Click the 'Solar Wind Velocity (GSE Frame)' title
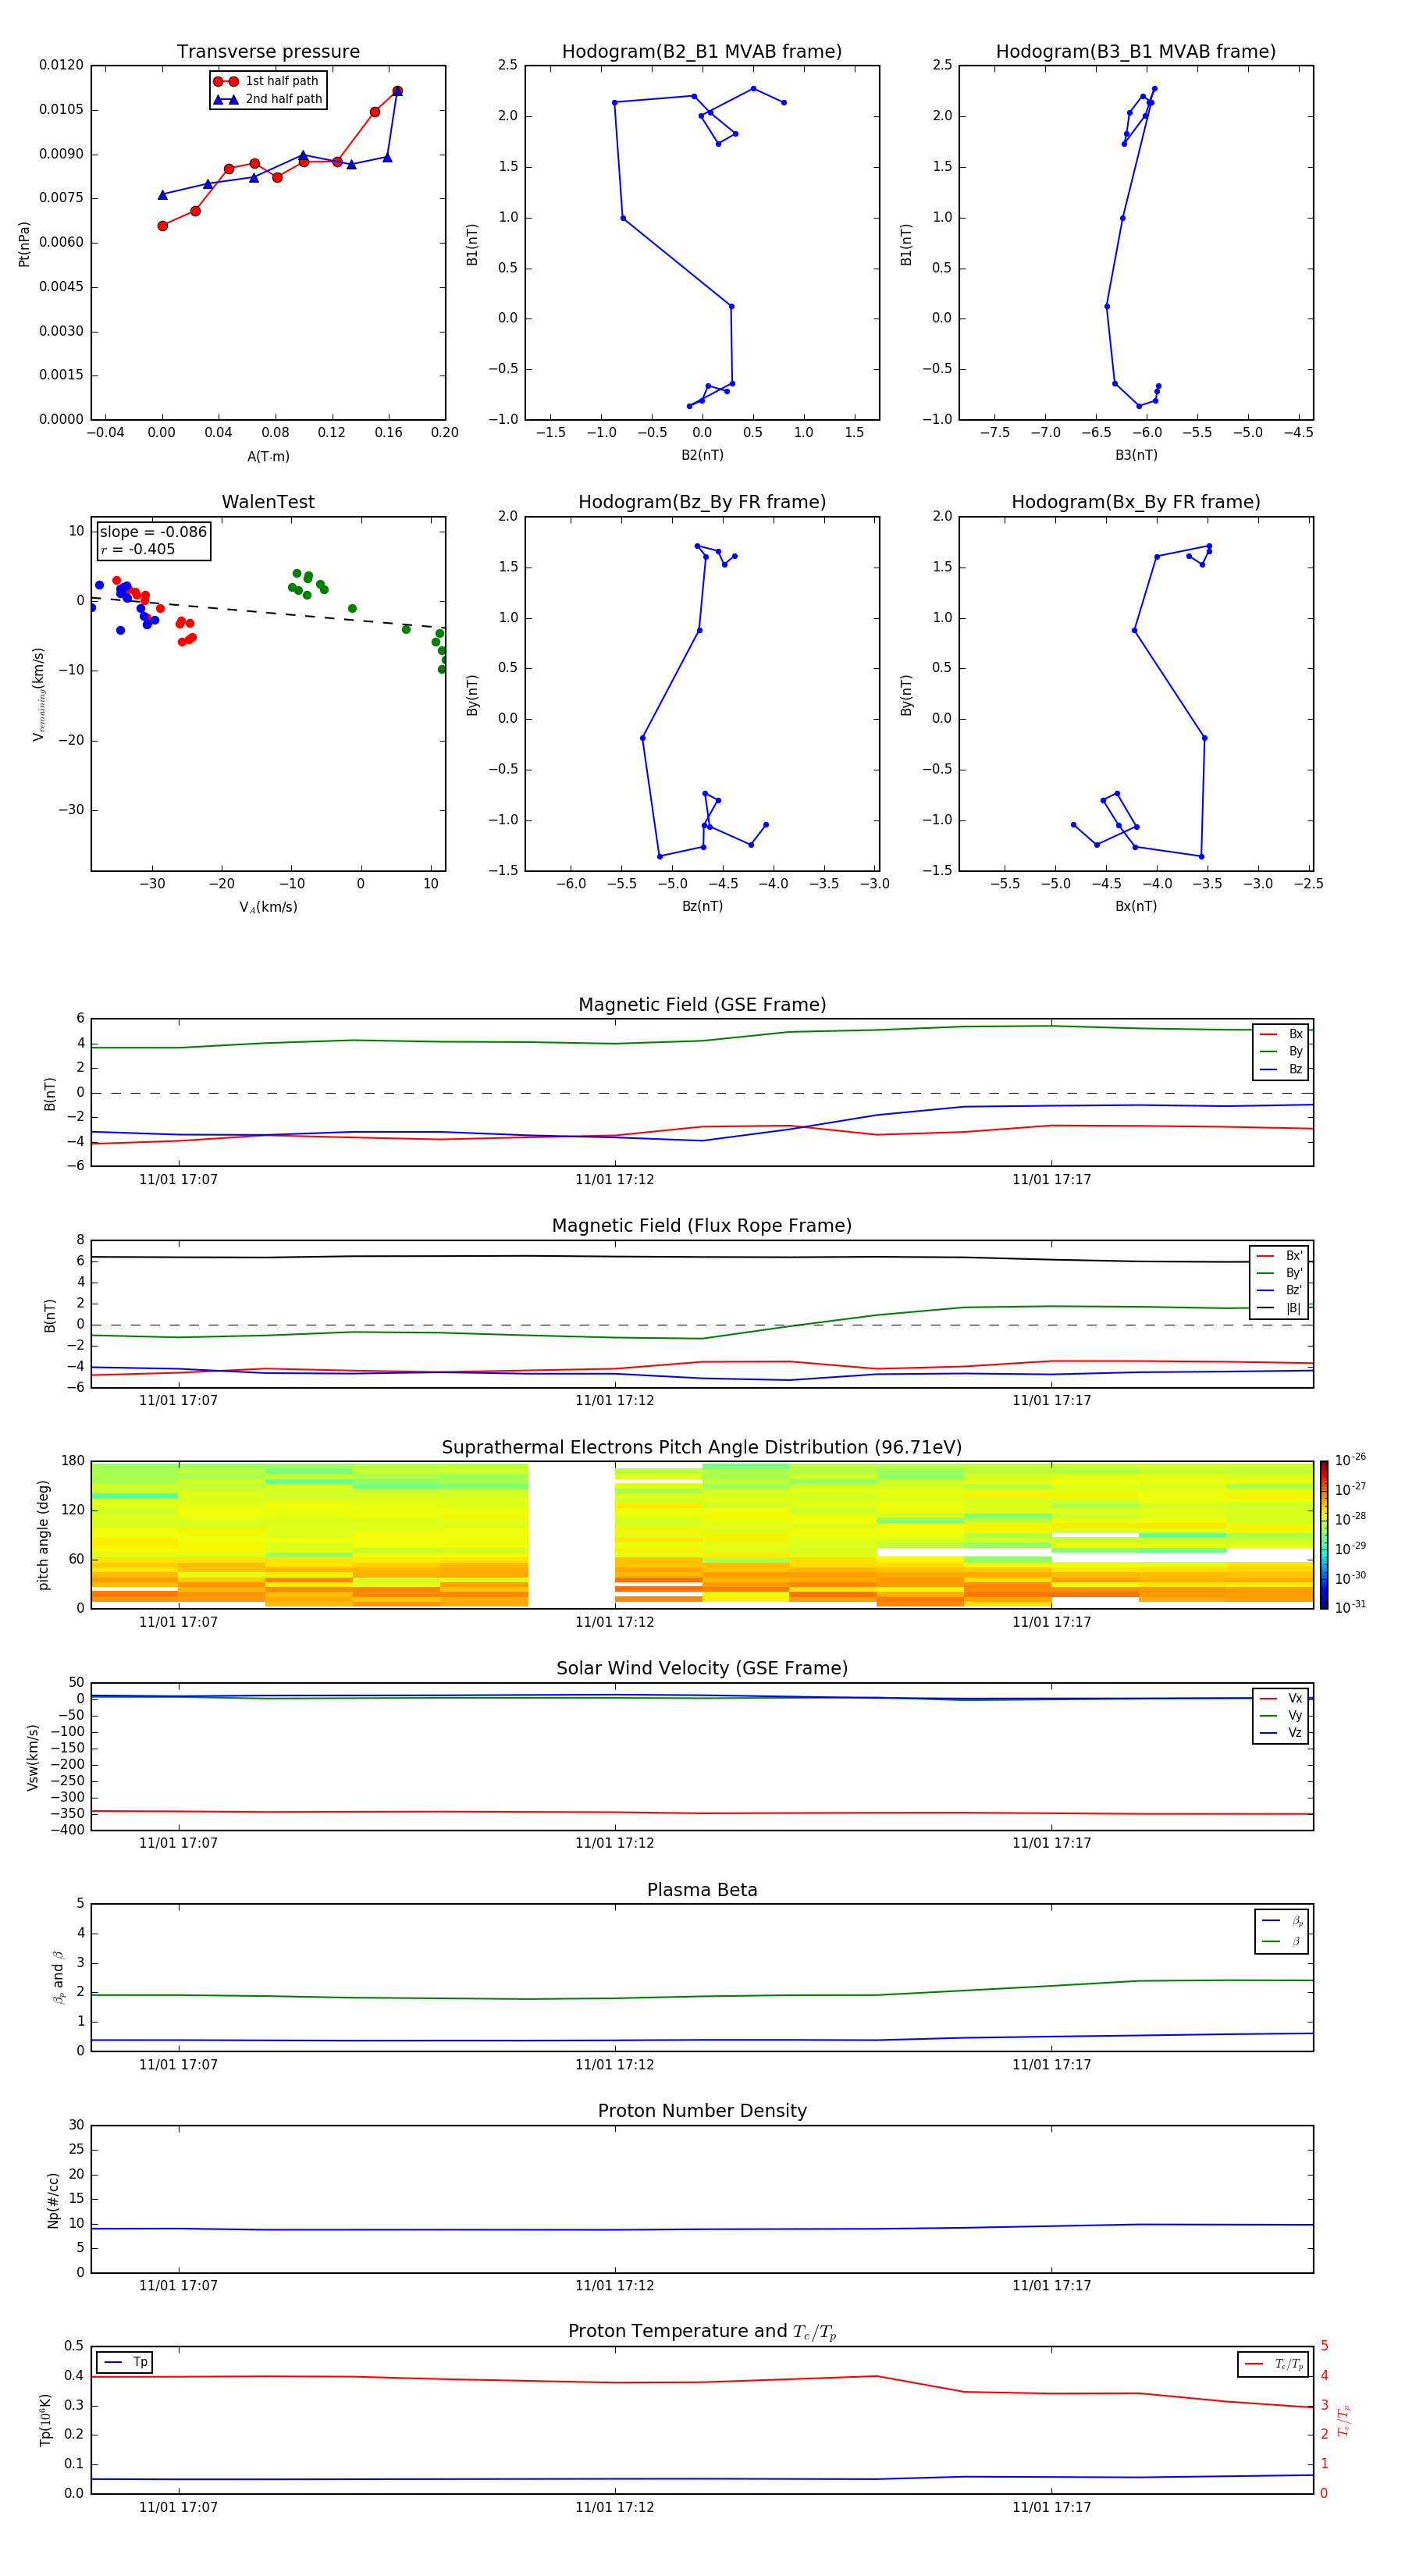Screen dimensions: 1405x2576 pyautogui.click(x=702, y=1668)
